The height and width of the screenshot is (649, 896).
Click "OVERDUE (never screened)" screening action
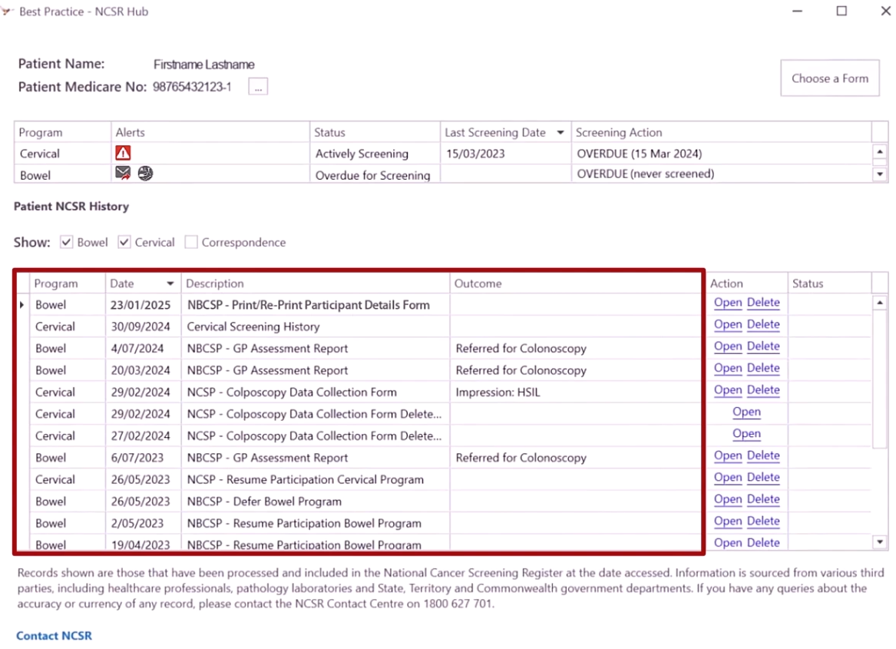[x=646, y=174]
